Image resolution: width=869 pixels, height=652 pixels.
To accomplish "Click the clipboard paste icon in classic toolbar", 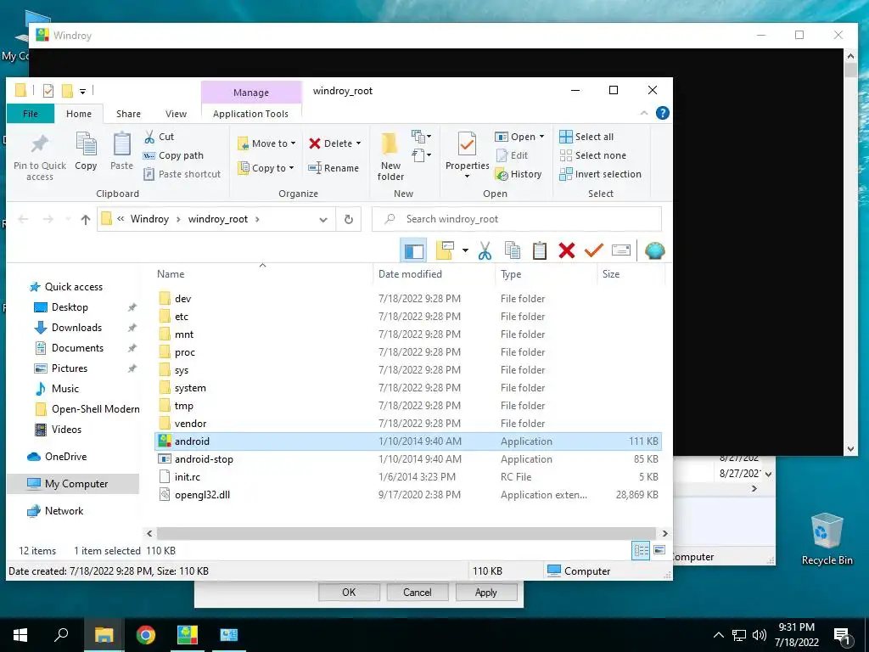I will (x=539, y=250).
